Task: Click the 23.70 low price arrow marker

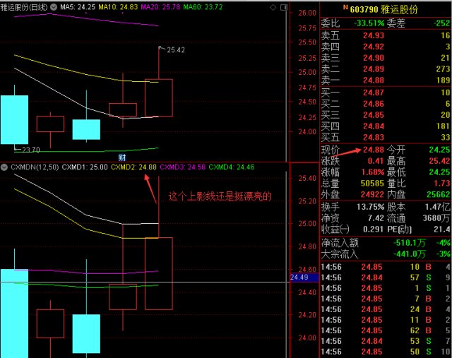Action: 27,150
